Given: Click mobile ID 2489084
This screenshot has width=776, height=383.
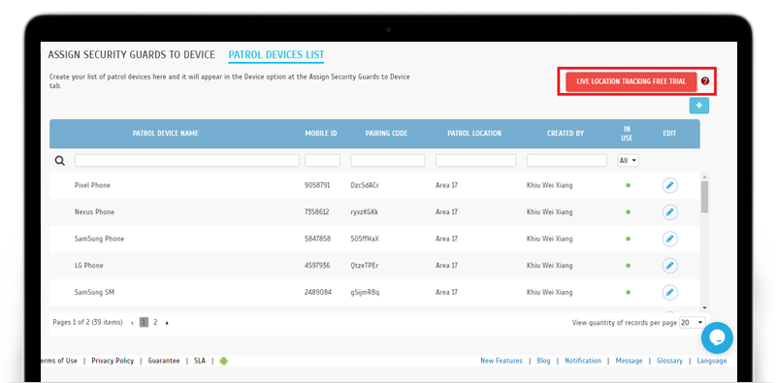Looking at the screenshot, I should pyautogui.click(x=318, y=293).
